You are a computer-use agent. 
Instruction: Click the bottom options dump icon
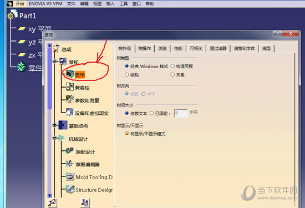(x=85, y=203)
